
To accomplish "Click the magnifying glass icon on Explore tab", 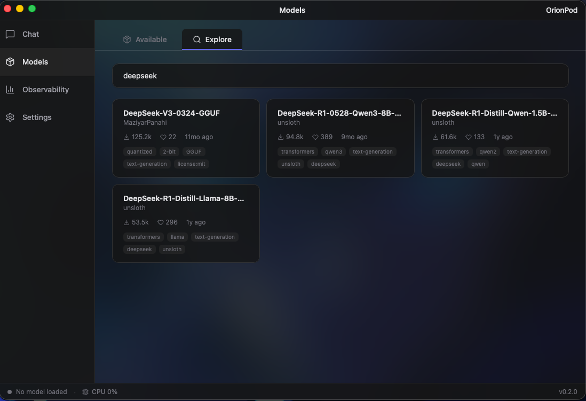I will pyautogui.click(x=197, y=39).
